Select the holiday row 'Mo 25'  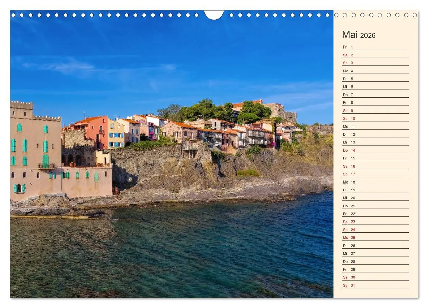click(375, 237)
